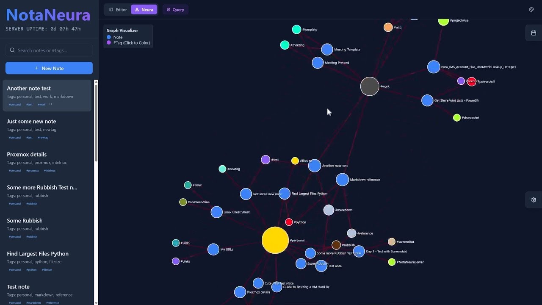The width and height of the screenshot is (542, 305).
Task: Open the Query tab
Action: point(175,9)
